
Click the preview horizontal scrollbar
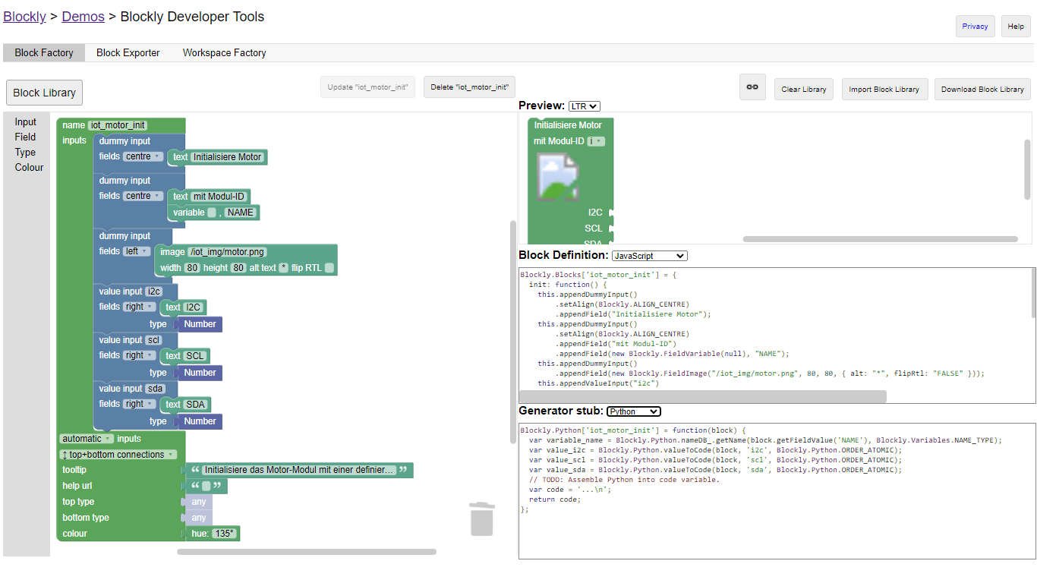pyautogui.click(x=880, y=239)
